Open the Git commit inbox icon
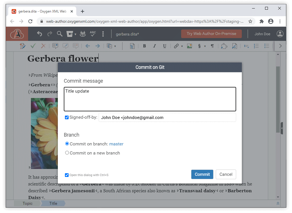 pos(70,34)
